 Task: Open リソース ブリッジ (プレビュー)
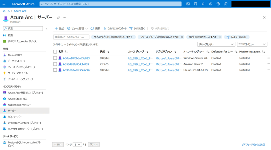[x=21, y=67]
